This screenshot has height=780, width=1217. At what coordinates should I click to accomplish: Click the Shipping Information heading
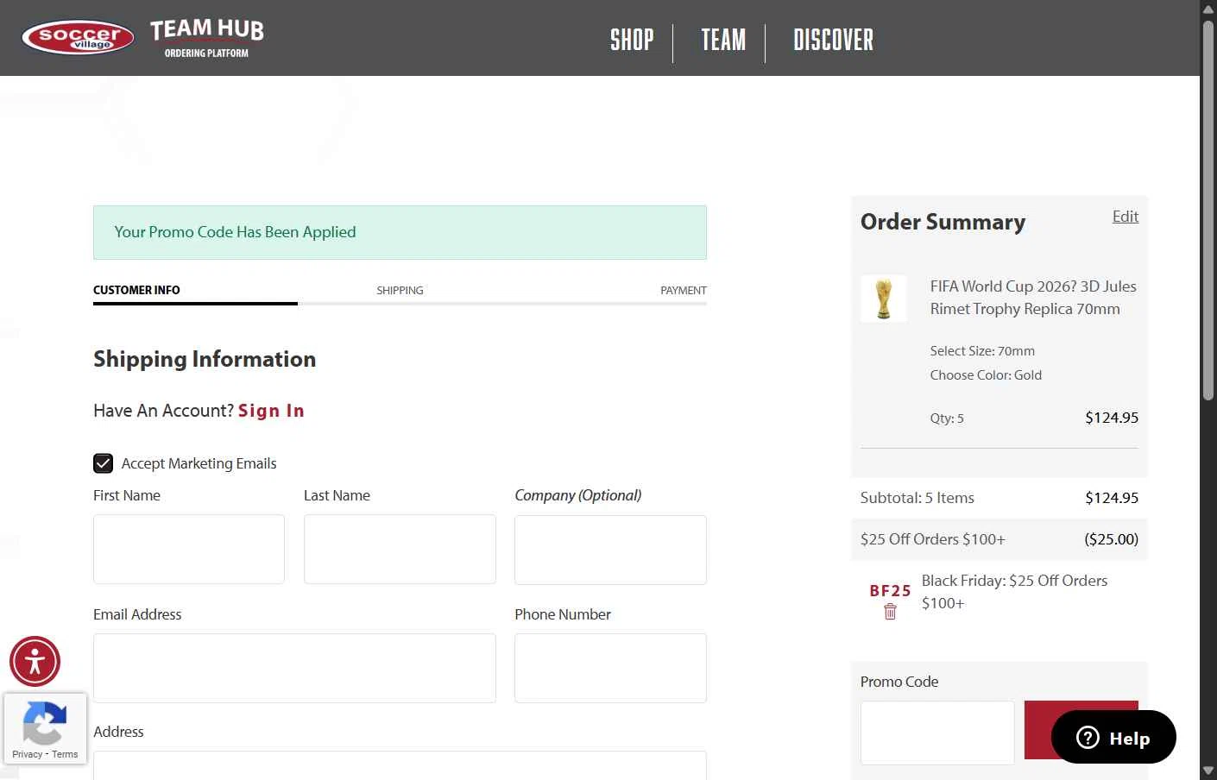[x=205, y=359]
